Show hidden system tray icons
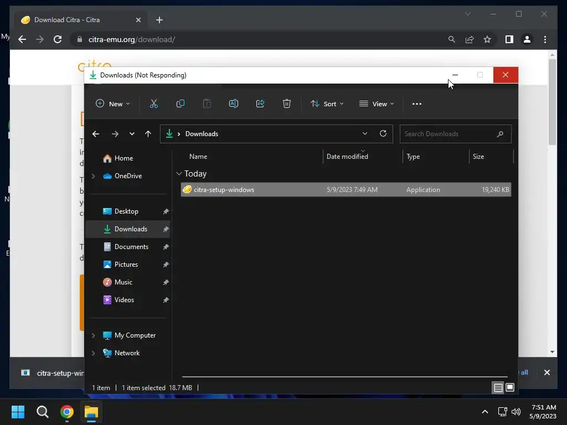 tap(485, 412)
